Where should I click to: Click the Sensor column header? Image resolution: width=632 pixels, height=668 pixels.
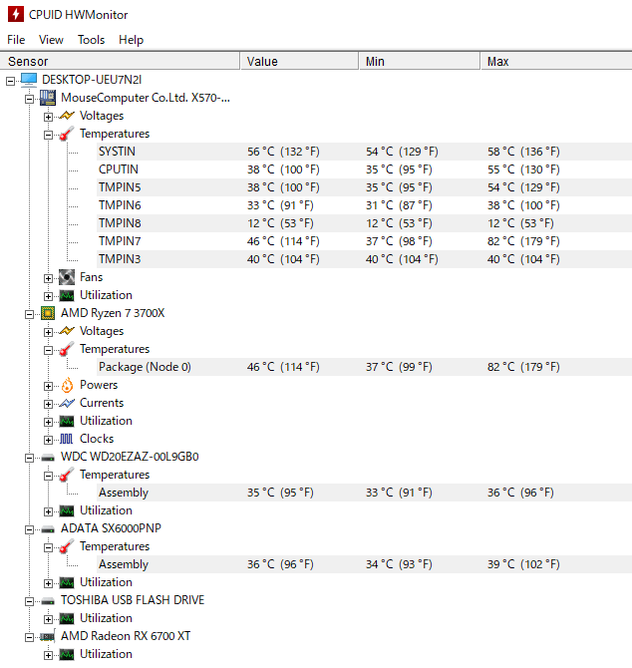(x=120, y=62)
